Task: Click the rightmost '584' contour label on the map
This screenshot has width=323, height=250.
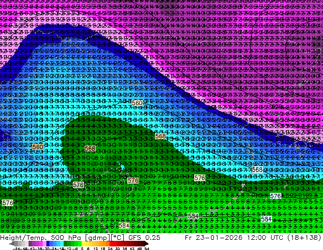Action: (266, 219)
